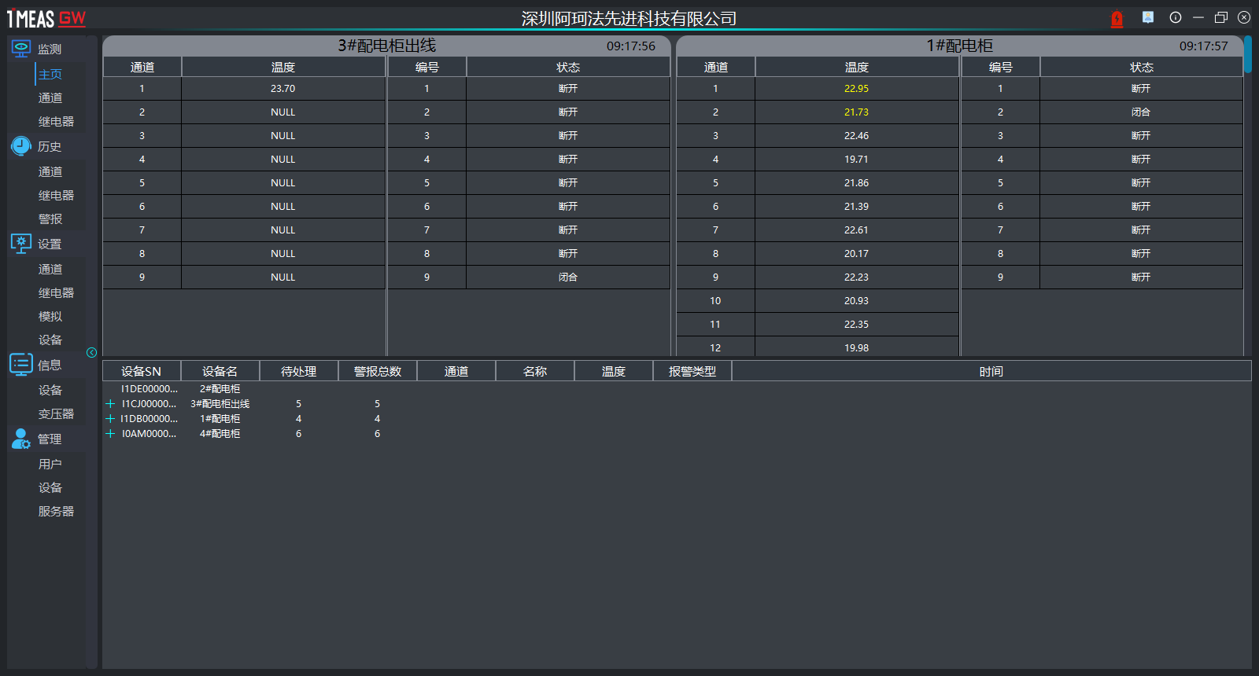
Task: Collapse the sidebar with the arrow button
Action: tap(92, 352)
